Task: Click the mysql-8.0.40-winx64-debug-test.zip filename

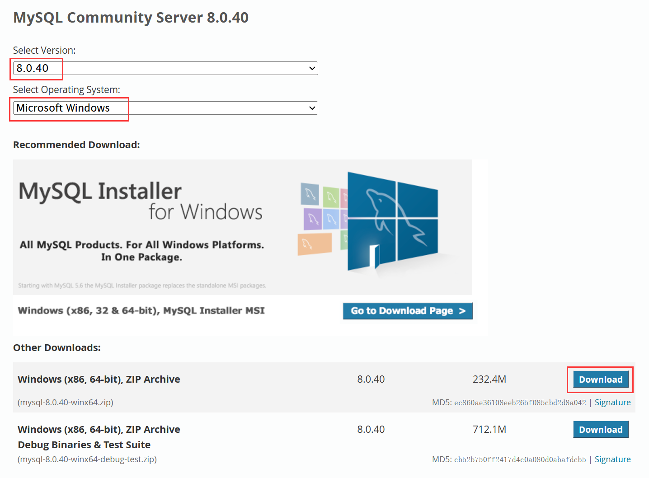Action: [x=87, y=459]
